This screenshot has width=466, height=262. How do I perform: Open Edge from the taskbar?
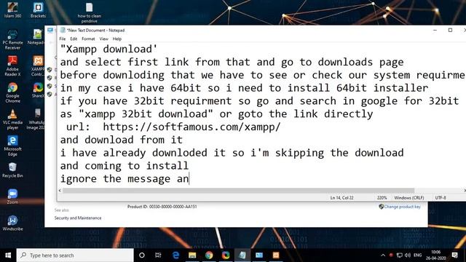point(175,255)
